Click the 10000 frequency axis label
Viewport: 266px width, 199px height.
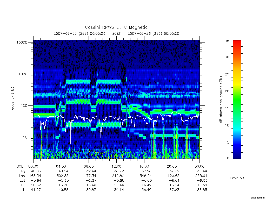coord(22,42)
